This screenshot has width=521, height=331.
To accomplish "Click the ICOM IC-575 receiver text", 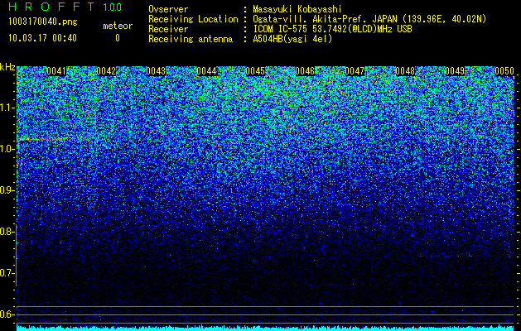I will point(332,29).
